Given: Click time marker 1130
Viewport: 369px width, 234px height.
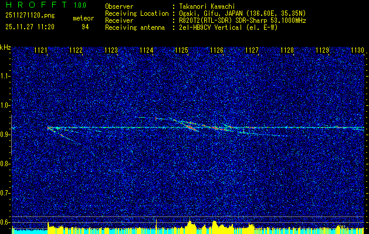Looking at the screenshot, I should 357,50.
